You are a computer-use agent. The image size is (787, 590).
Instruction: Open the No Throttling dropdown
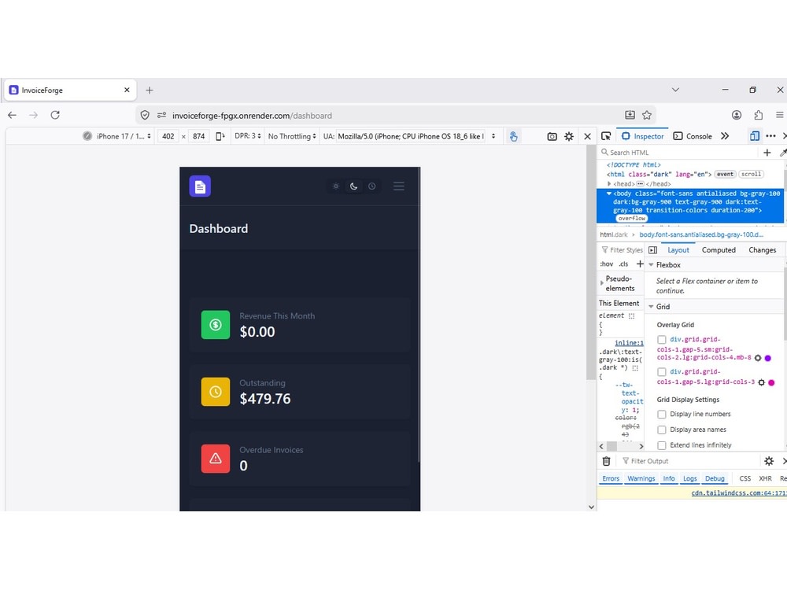click(292, 136)
